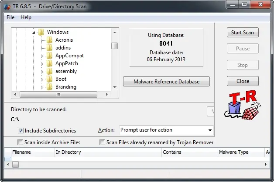Minimize the TR 6.8.5 window

(233, 4)
